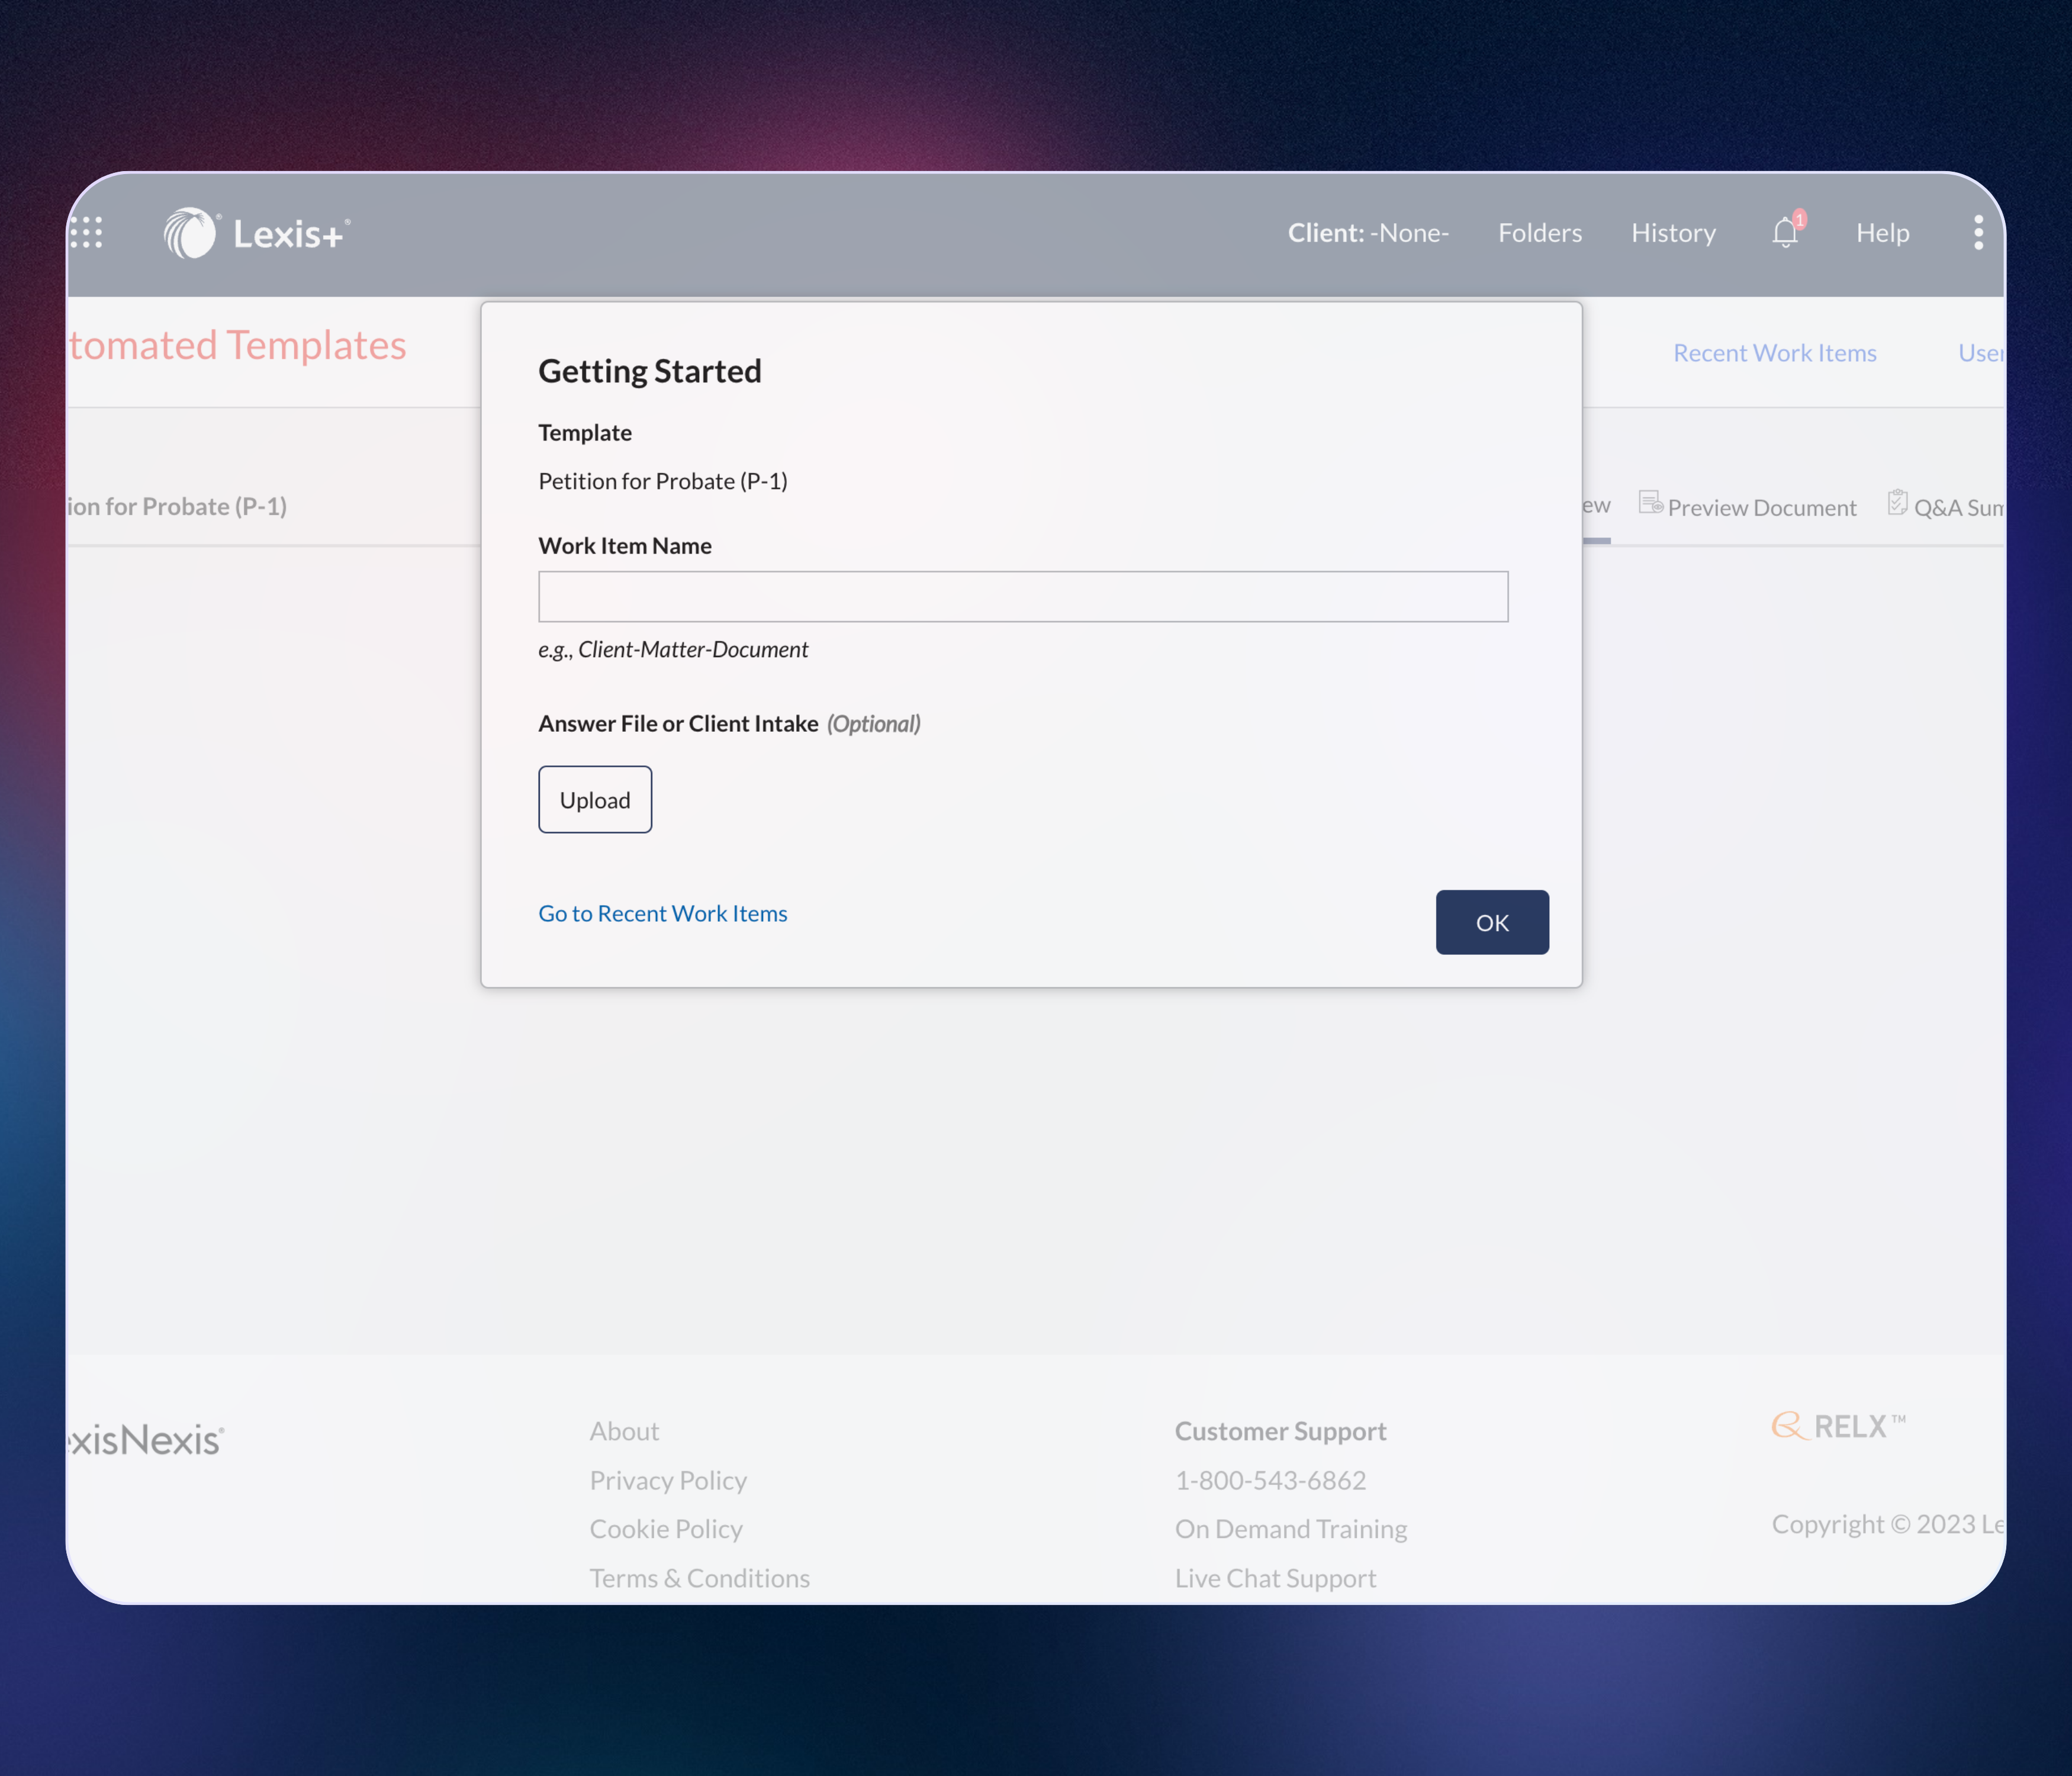Open the About footer link

[x=624, y=1431]
